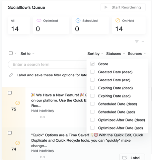152x160 pixels.
Task: Click the on-hold icon above score 75
Action: [x=18, y=103]
